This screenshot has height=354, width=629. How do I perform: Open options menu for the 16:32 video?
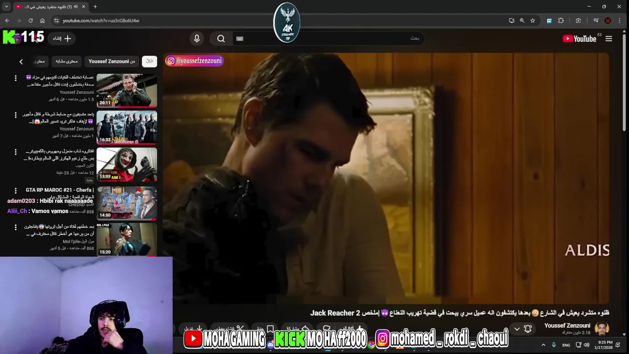[15, 115]
